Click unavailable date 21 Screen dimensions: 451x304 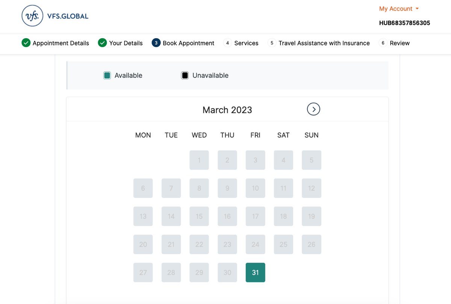pos(171,244)
